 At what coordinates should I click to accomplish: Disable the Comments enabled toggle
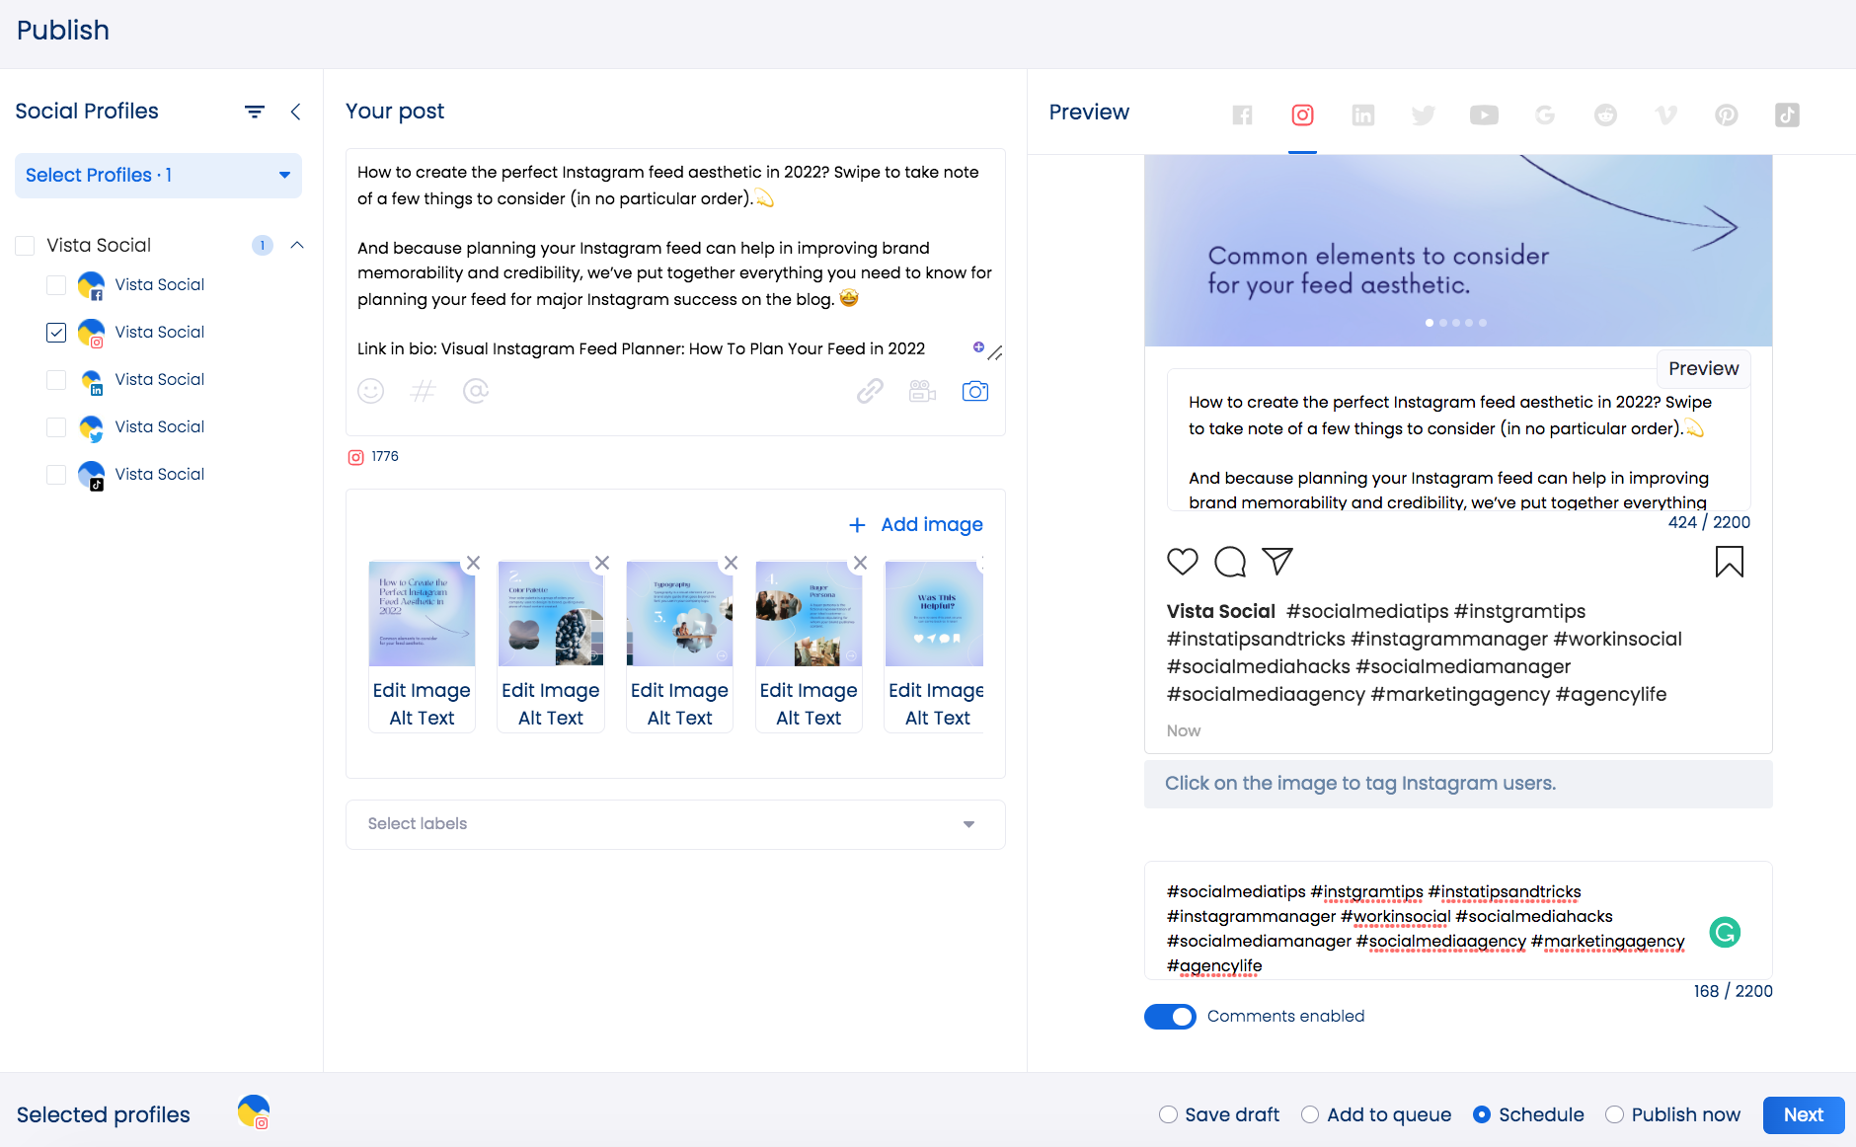1170,1016
